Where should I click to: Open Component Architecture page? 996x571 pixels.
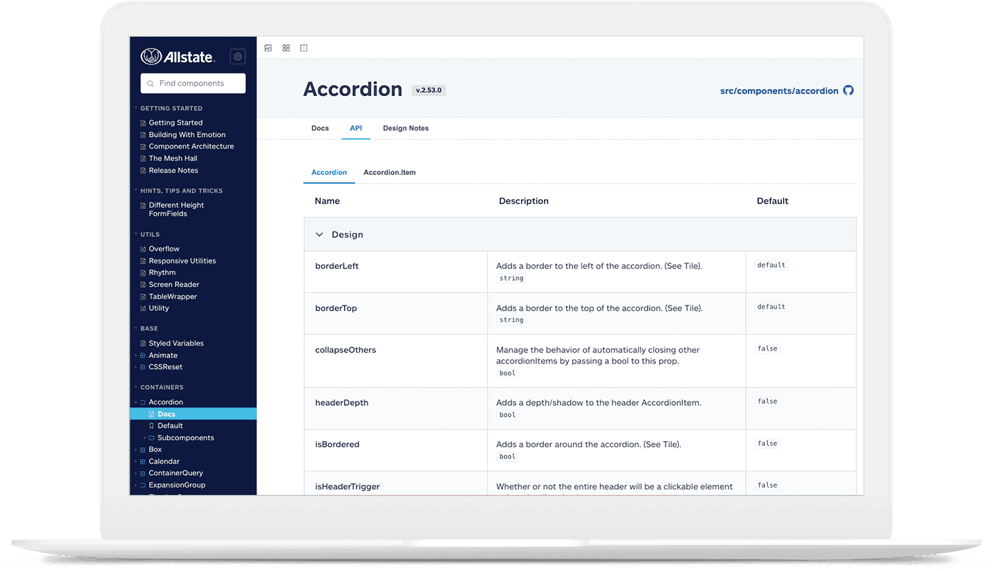(x=191, y=147)
